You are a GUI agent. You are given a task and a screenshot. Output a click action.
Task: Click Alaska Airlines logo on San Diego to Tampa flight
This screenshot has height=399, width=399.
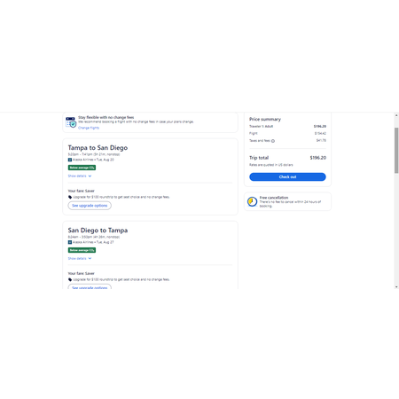(70, 242)
